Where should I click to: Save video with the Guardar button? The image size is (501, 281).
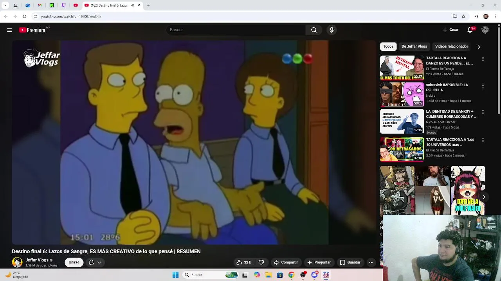click(350, 263)
